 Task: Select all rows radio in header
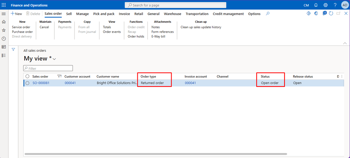(28, 76)
